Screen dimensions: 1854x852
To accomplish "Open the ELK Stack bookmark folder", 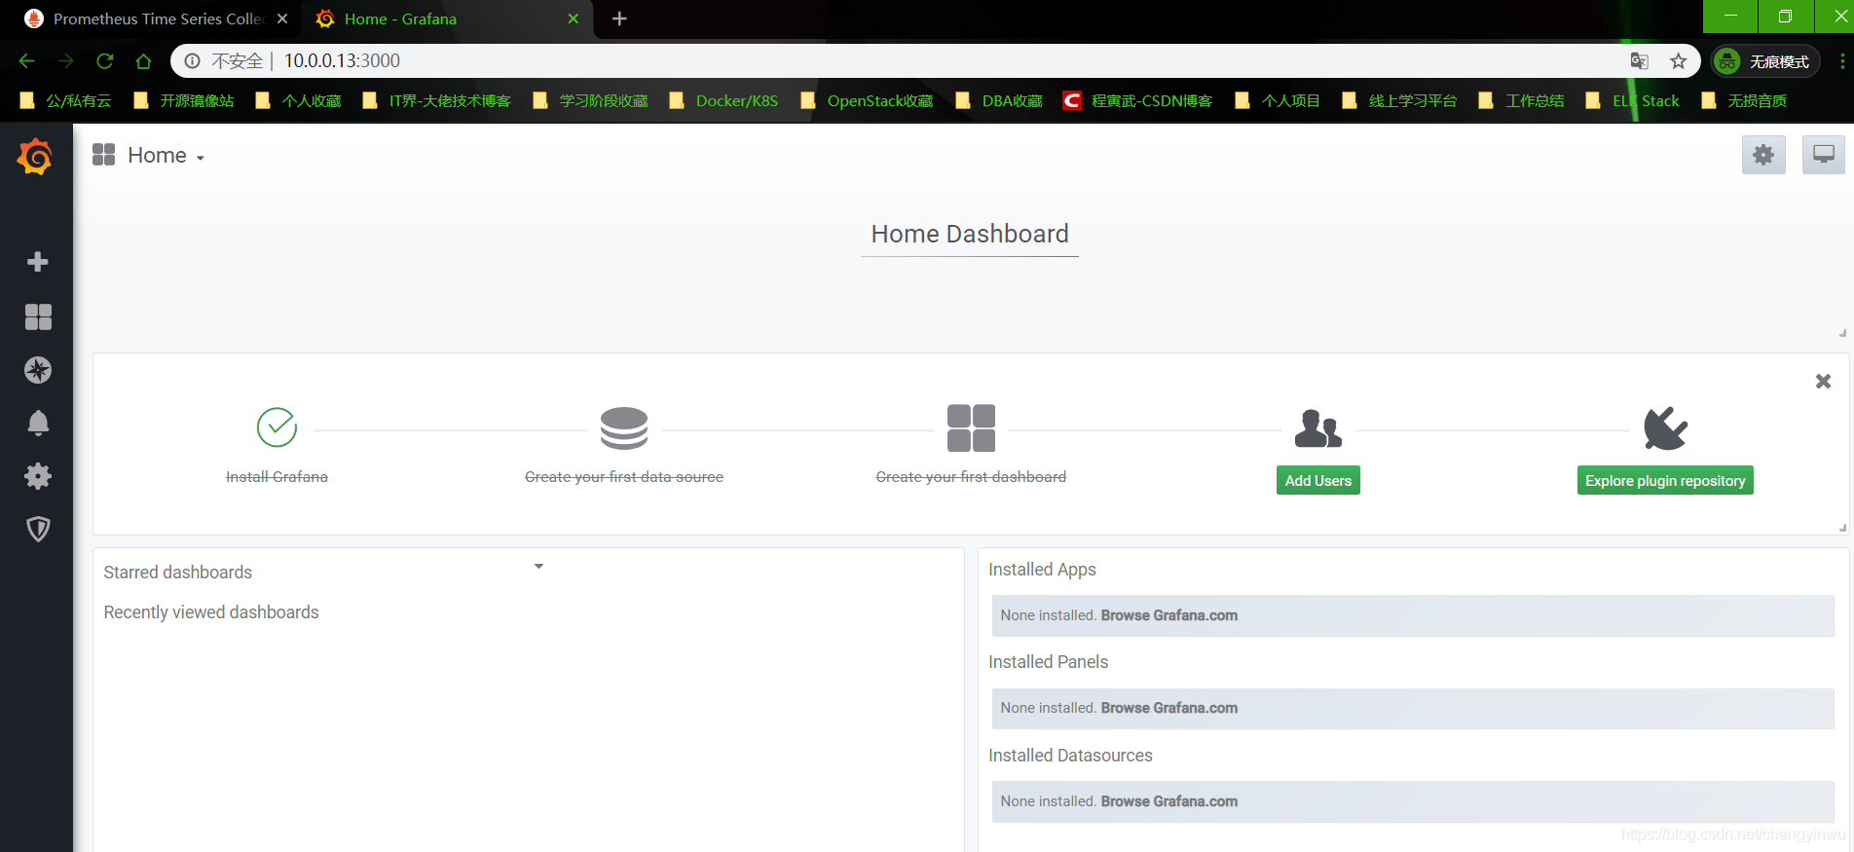I will tap(1633, 100).
